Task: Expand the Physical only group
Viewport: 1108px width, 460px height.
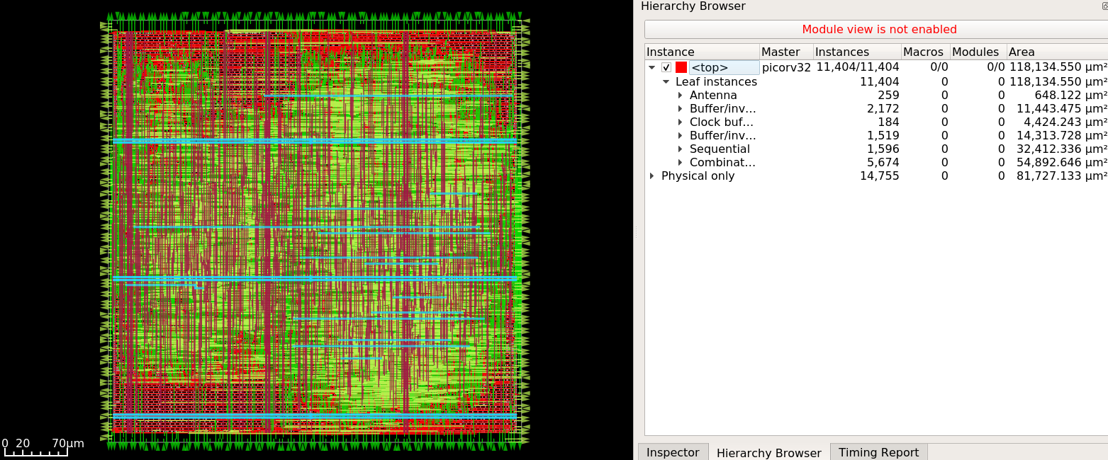Action: (652, 176)
